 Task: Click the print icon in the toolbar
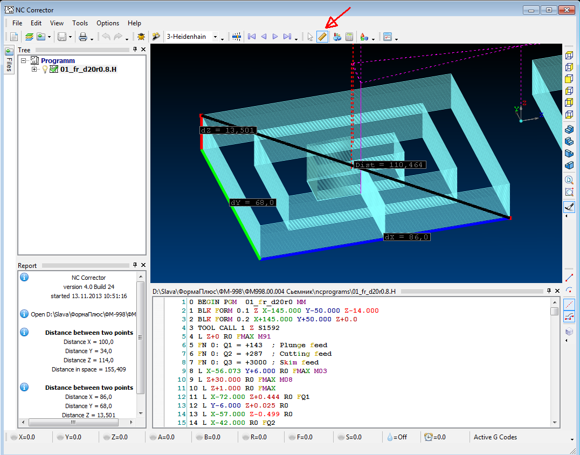(x=82, y=37)
